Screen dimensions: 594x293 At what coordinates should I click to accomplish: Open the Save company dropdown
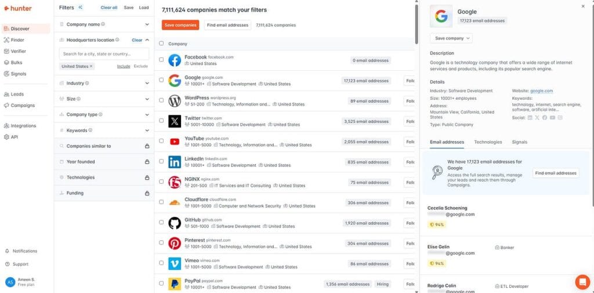451,38
